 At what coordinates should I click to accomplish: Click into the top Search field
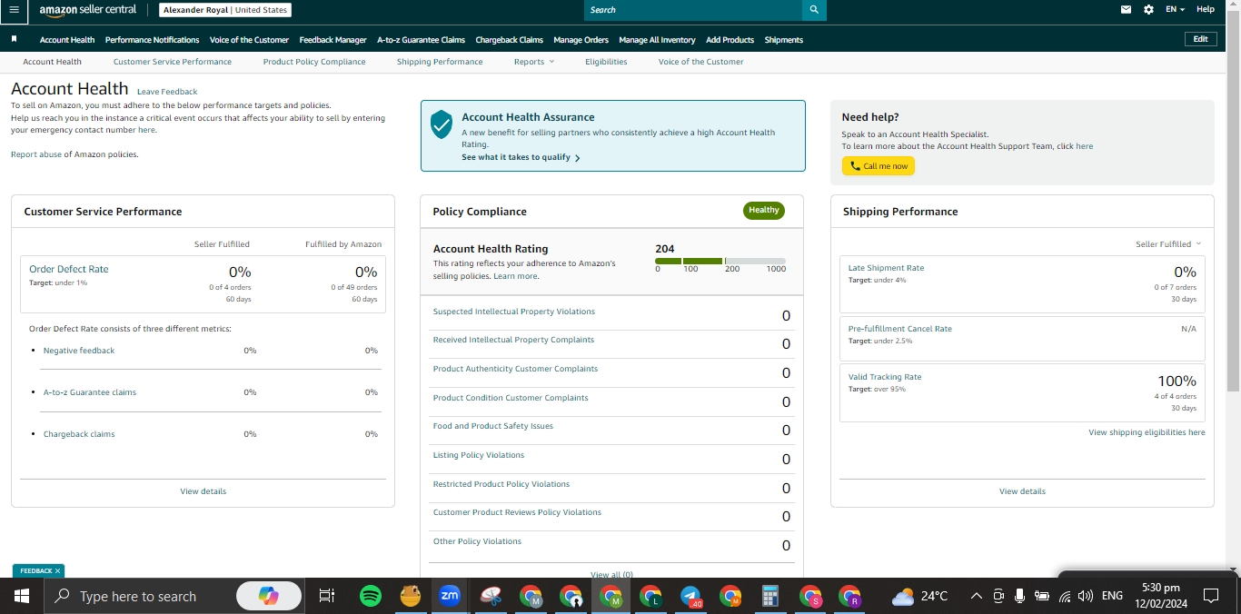coord(693,9)
